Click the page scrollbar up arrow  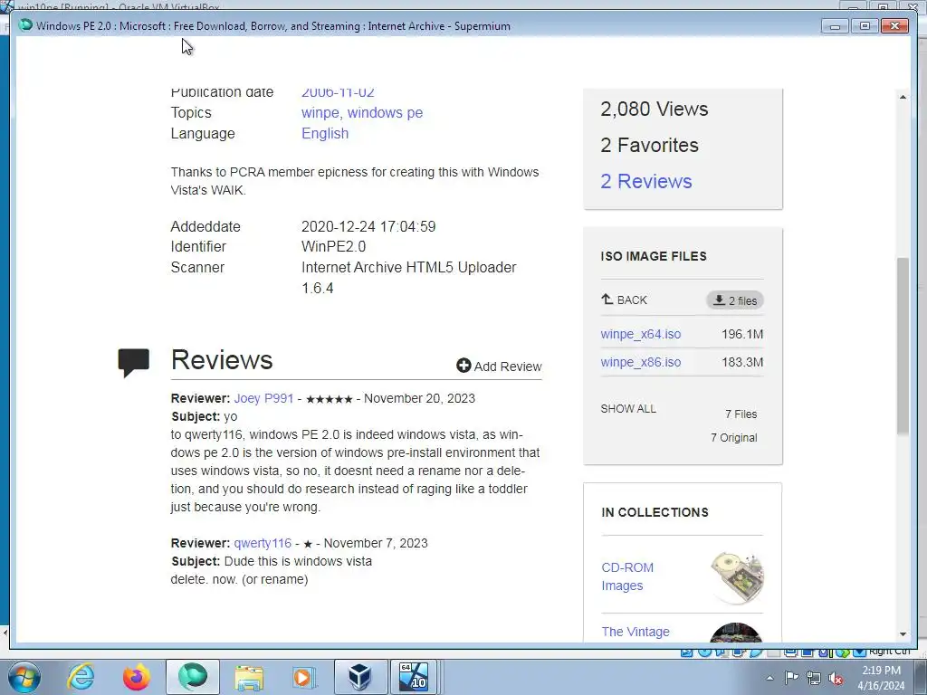[903, 96]
